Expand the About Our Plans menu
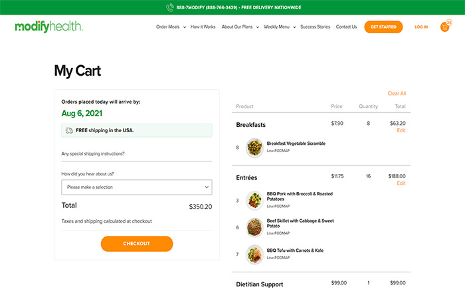This screenshot has width=465, height=289. point(240,27)
